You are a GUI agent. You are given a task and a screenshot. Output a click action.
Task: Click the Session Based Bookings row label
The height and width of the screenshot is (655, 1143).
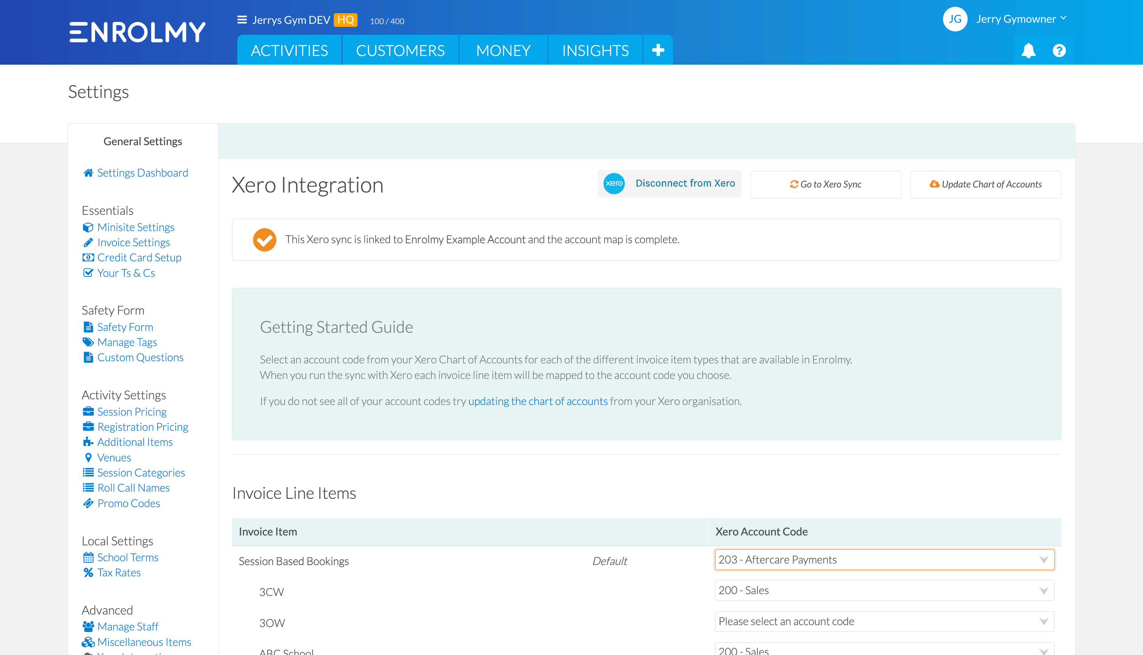coord(294,561)
